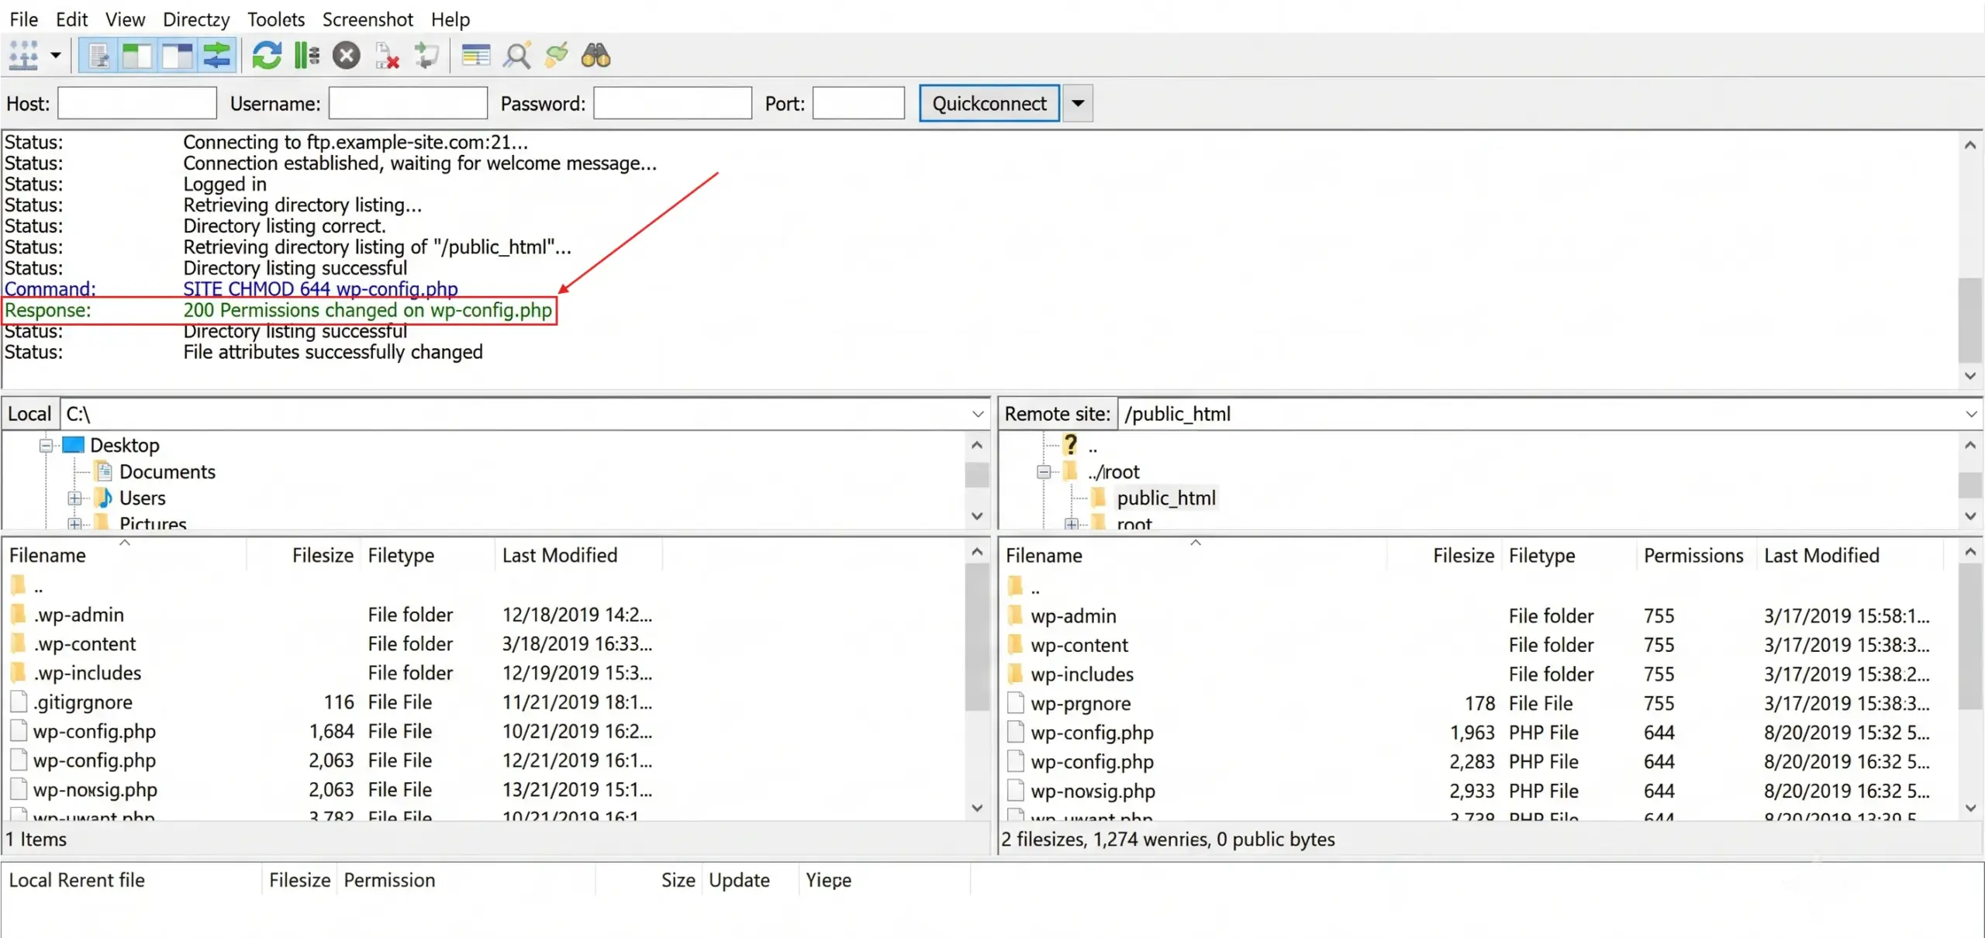Image resolution: width=1985 pixels, height=938 pixels.
Task: Select local .gitigrgnore file
Action: (x=82, y=702)
